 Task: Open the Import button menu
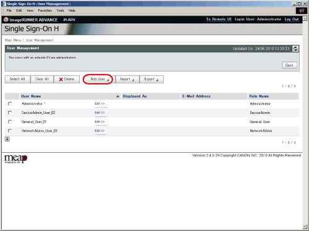[127, 79]
